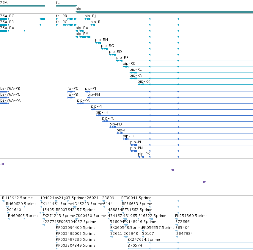Select feature 202948

tap(131, 234)
